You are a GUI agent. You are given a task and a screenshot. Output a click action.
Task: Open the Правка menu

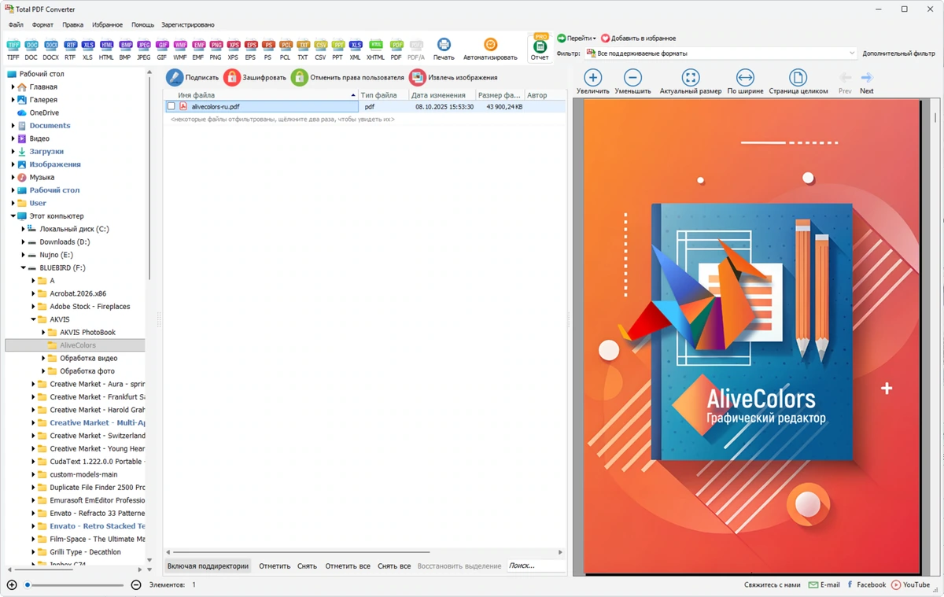point(72,24)
